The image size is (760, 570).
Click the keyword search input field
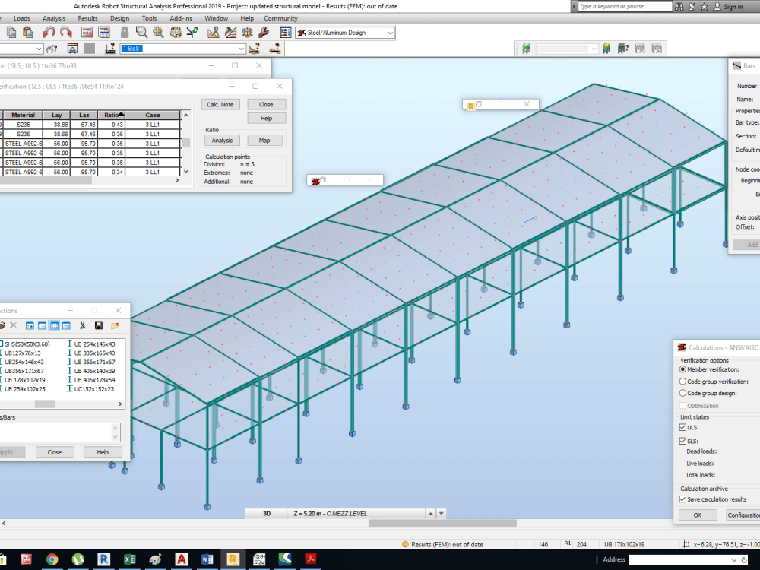tap(624, 6)
